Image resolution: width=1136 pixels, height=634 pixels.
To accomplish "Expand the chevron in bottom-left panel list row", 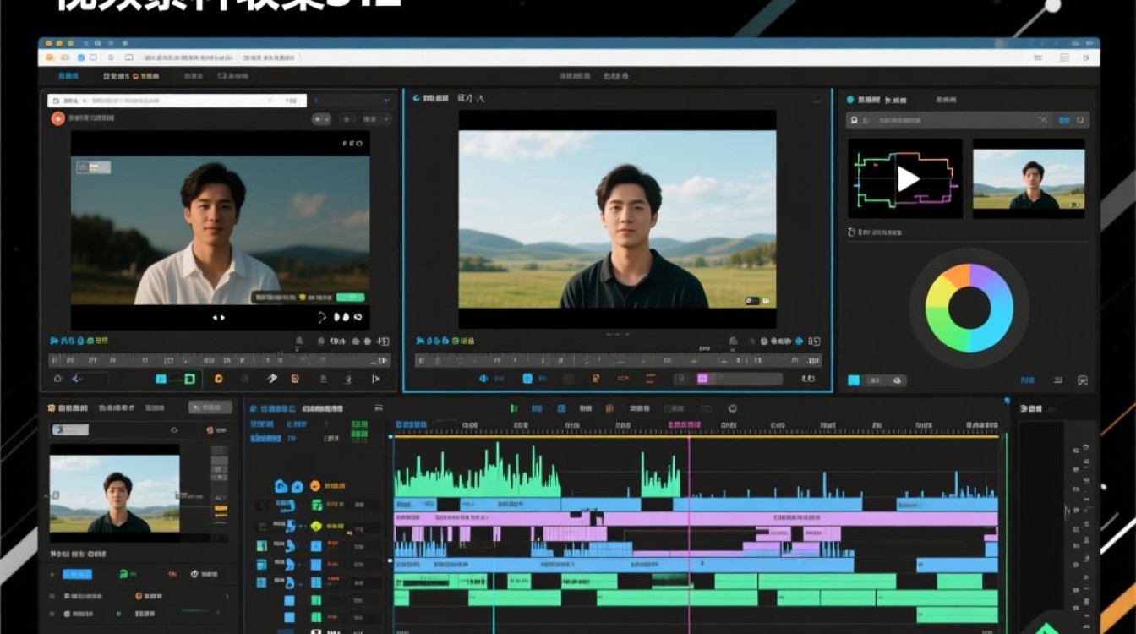I will click(226, 596).
